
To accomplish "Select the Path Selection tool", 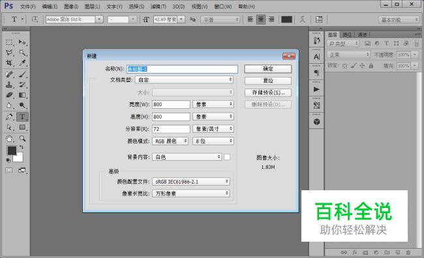I will 9,127.
